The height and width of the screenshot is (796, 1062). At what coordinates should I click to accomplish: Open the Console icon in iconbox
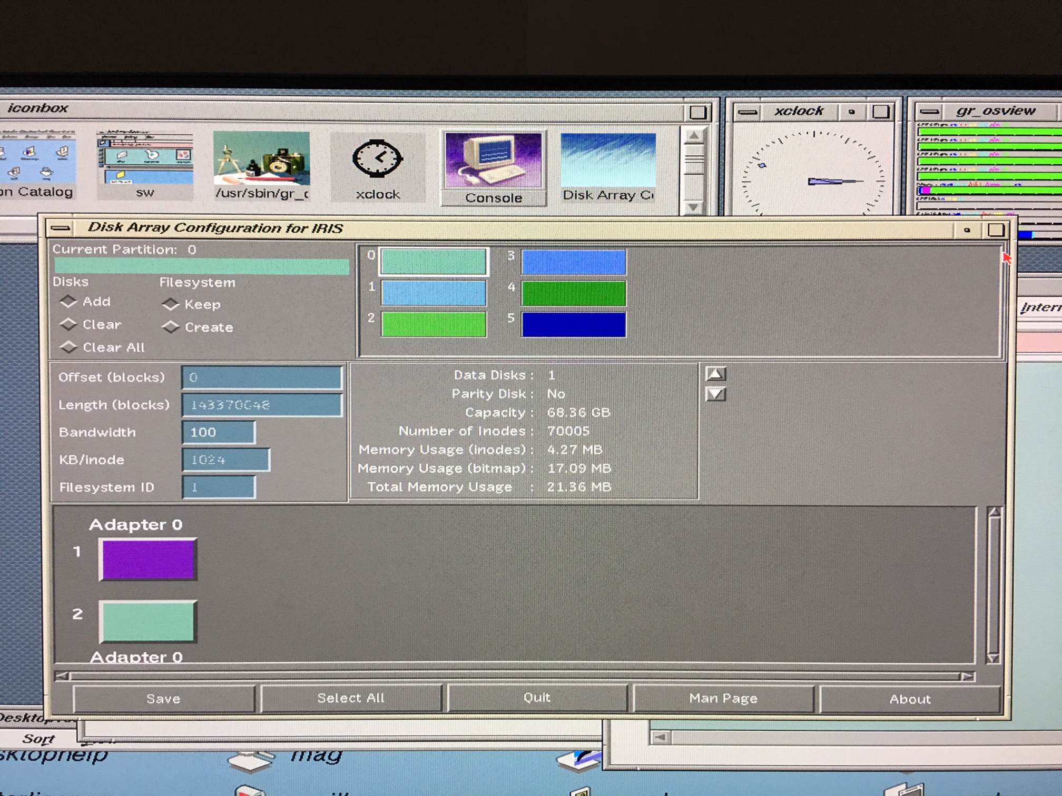click(x=494, y=168)
